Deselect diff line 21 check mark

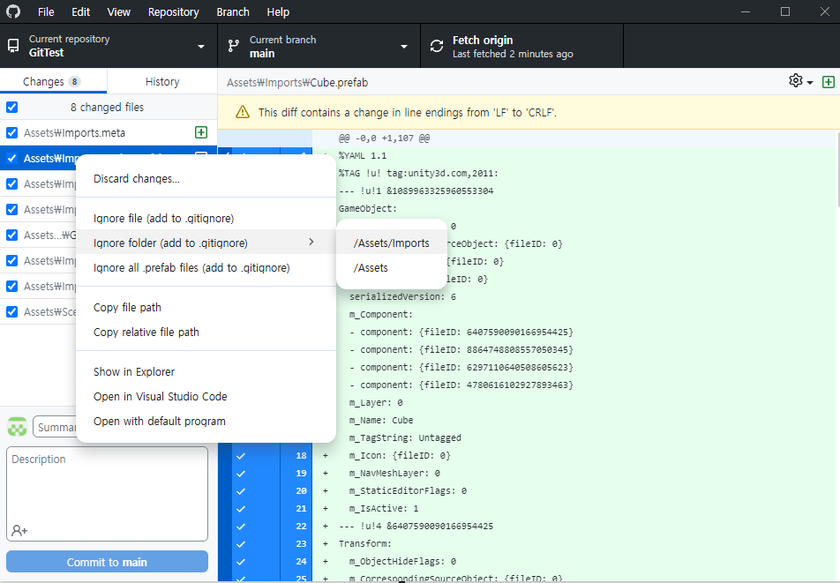pyautogui.click(x=241, y=509)
